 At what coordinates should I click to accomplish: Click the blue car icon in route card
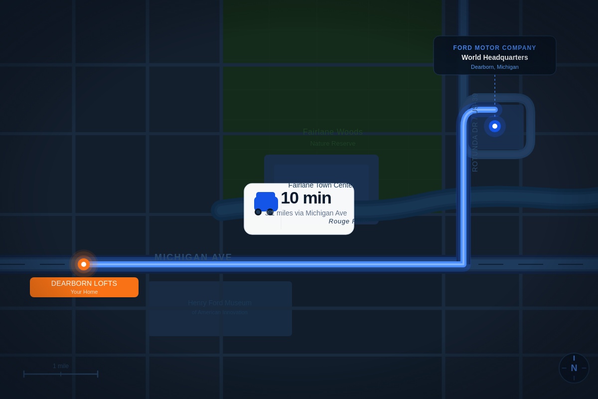coord(266,203)
